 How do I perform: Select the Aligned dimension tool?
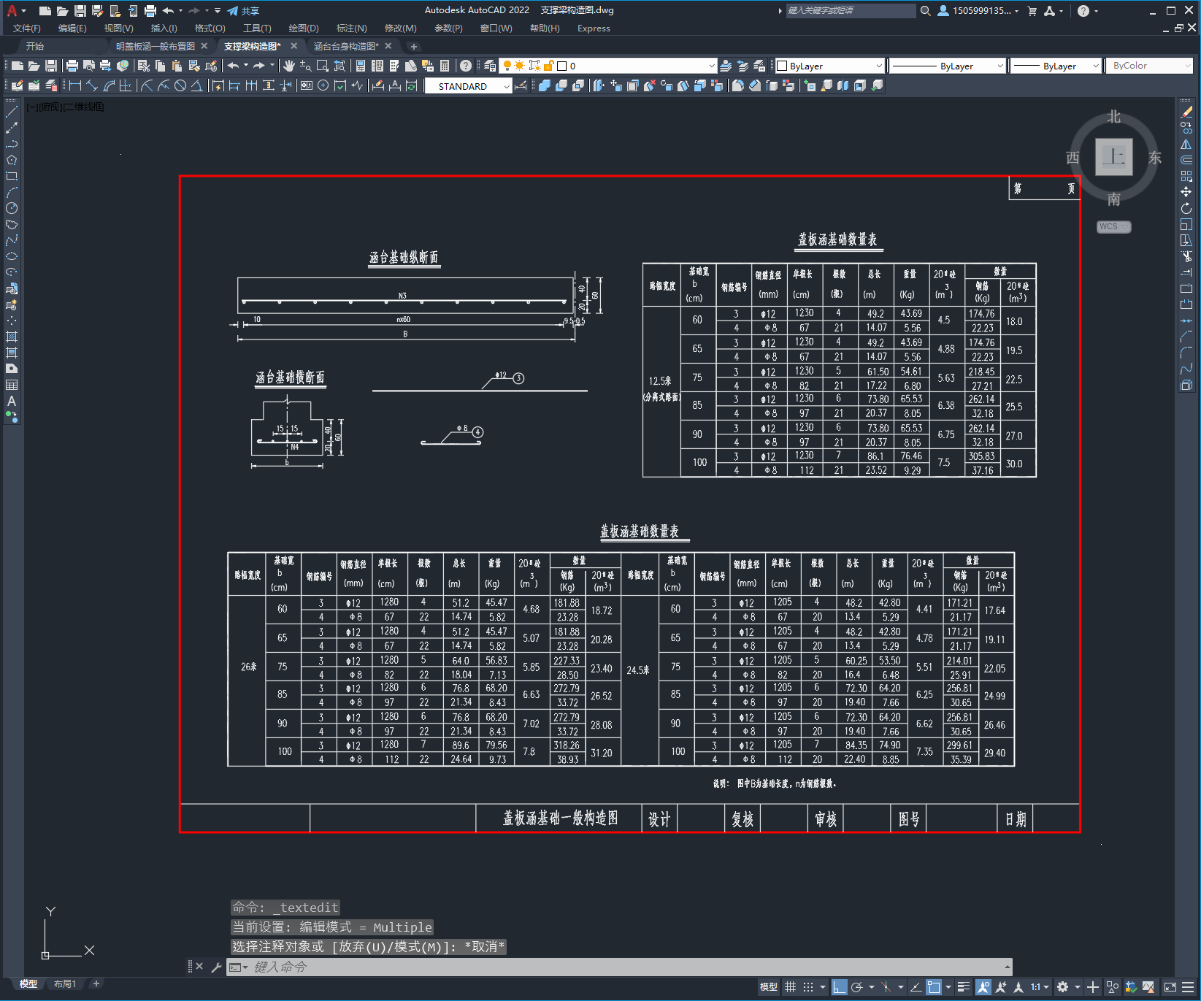pyautogui.click(x=92, y=85)
